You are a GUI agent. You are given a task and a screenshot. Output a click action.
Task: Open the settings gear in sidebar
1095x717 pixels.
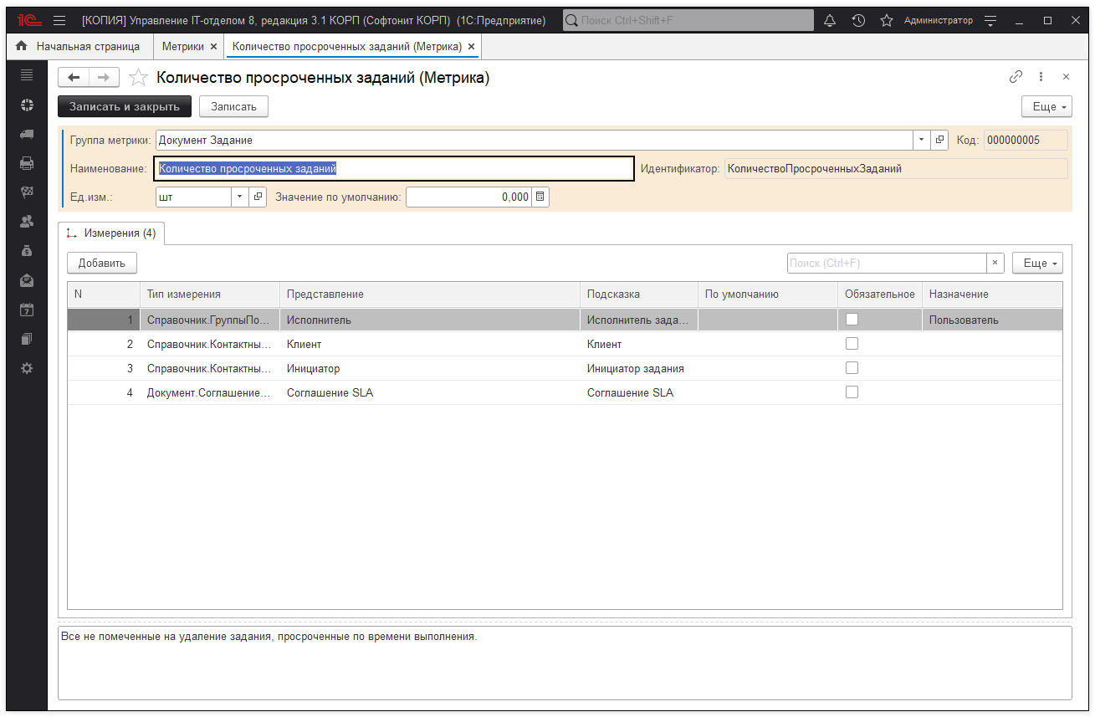(x=27, y=368)
